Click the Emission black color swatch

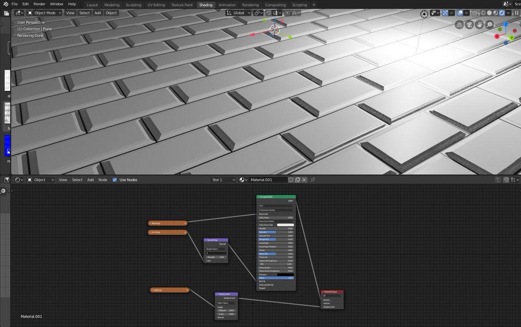[x=285, y=275]
